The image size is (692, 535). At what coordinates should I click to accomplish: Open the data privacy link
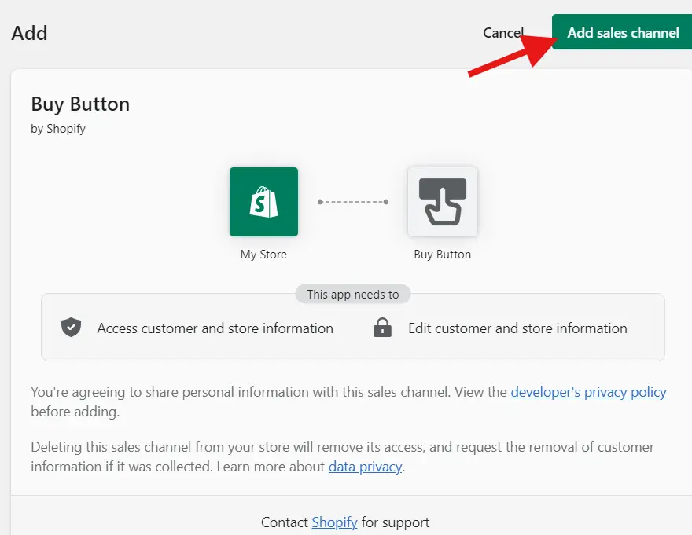[x=365, y=466]
